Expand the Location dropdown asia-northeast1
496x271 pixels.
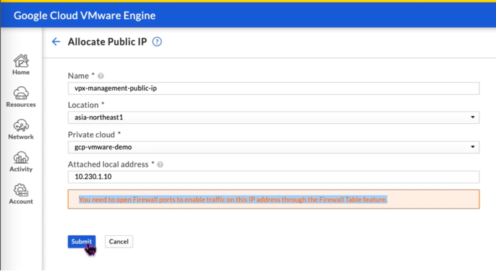[274, 117]
